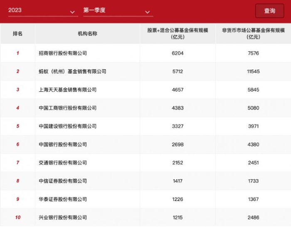The width and height of the screenshot is (291, 227).
Task: Click rank number 7 of 交通银行
Action: point(17,163)
